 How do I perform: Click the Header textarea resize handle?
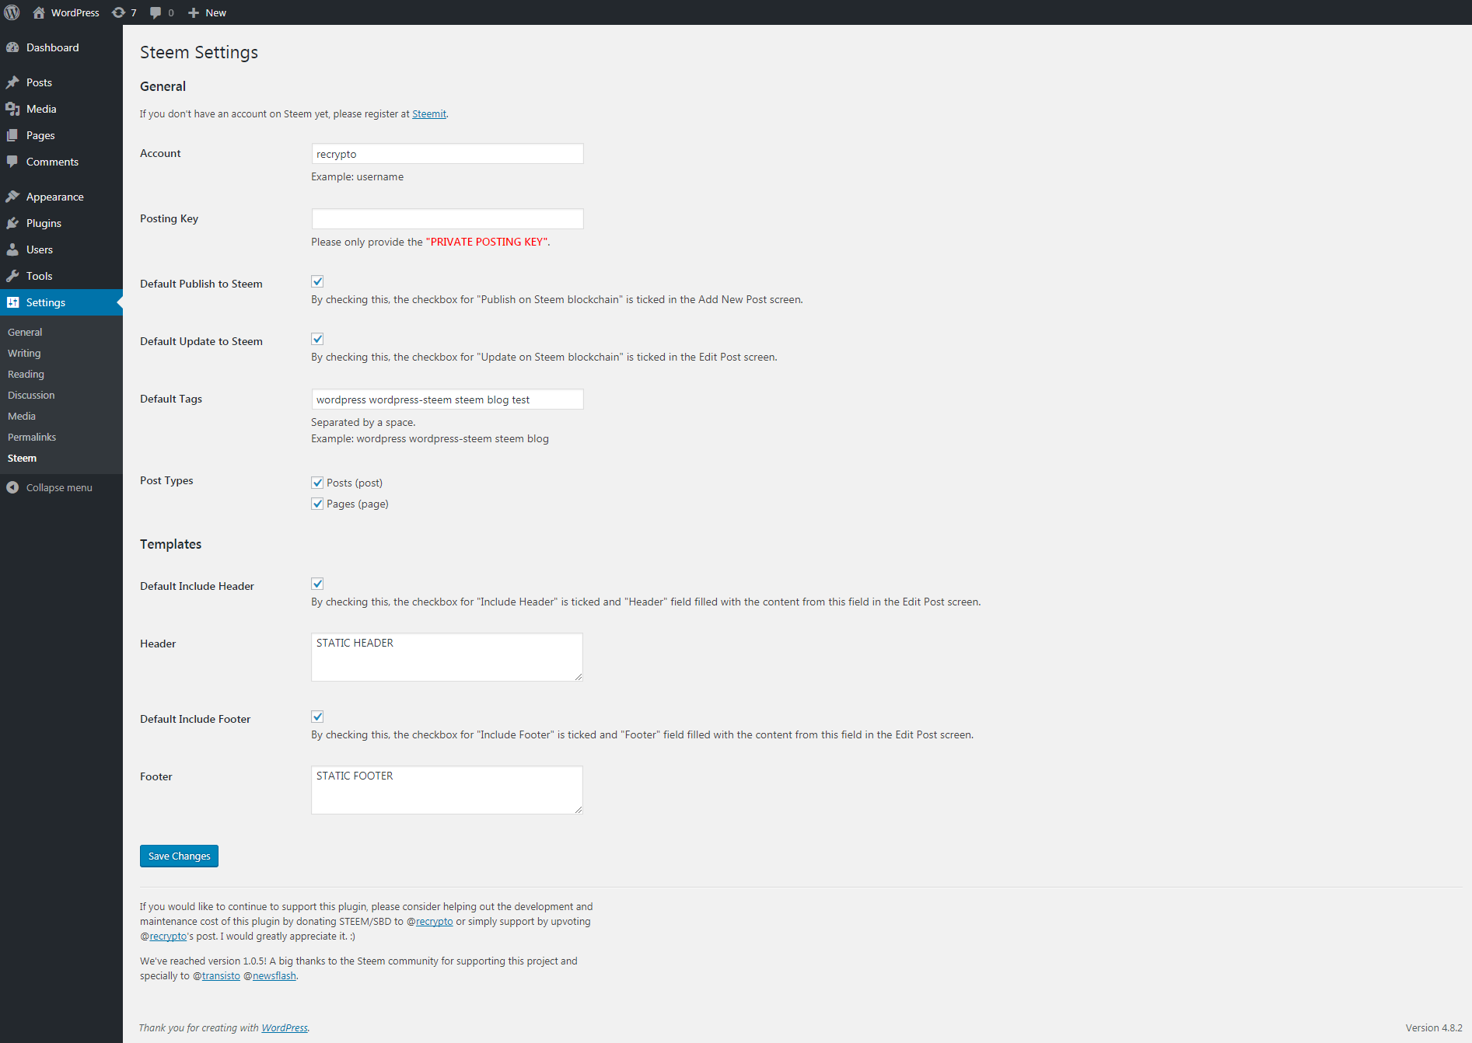click(x=578, y=676)
